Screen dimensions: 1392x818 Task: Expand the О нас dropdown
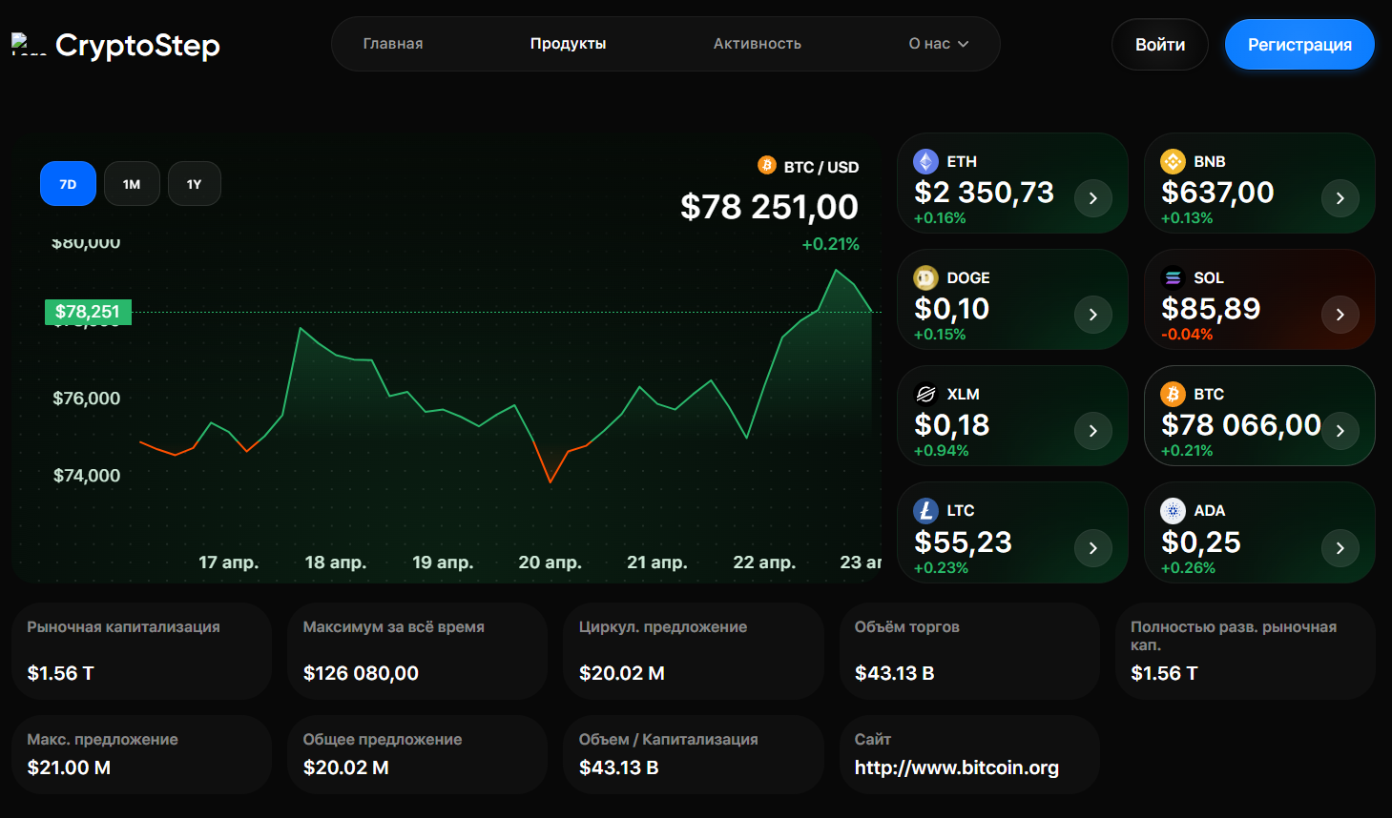938,44
